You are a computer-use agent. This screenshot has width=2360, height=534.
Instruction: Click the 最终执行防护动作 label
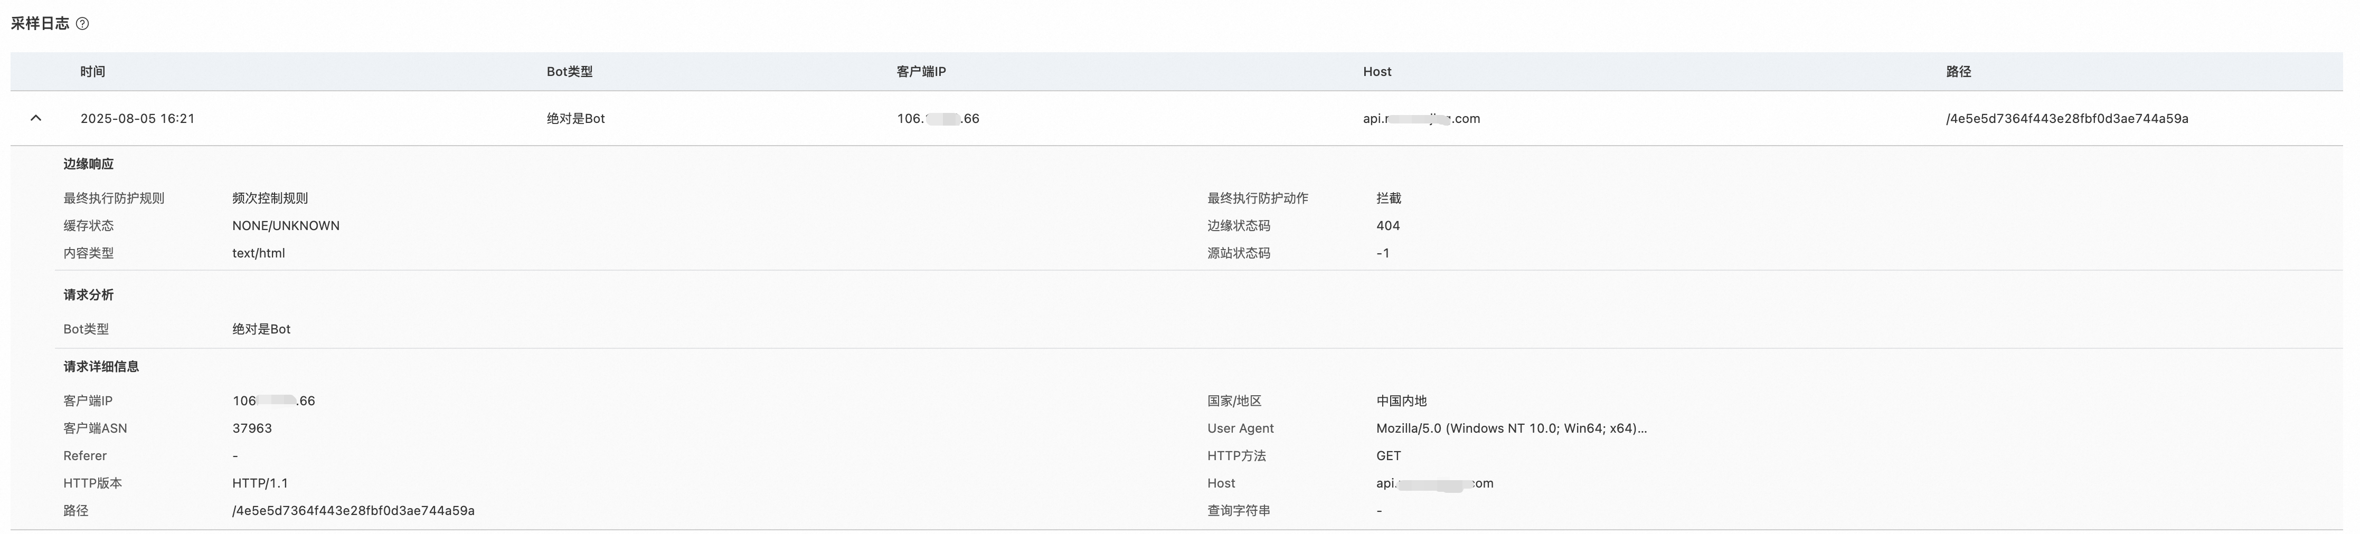coord(1258,198)
